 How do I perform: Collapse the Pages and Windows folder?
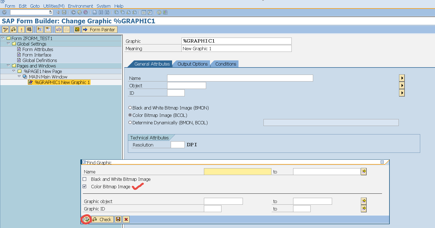tap(8, 66)
